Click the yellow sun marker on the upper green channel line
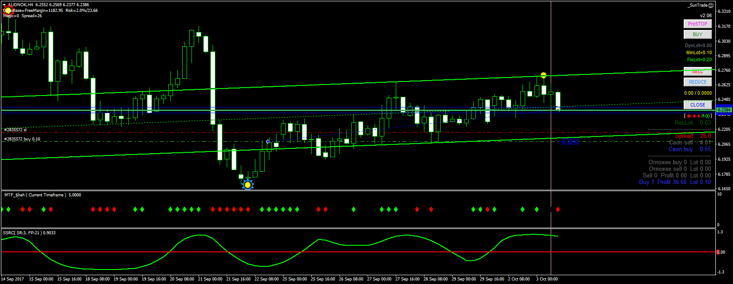733x284 pixels. tap(543, 75)
